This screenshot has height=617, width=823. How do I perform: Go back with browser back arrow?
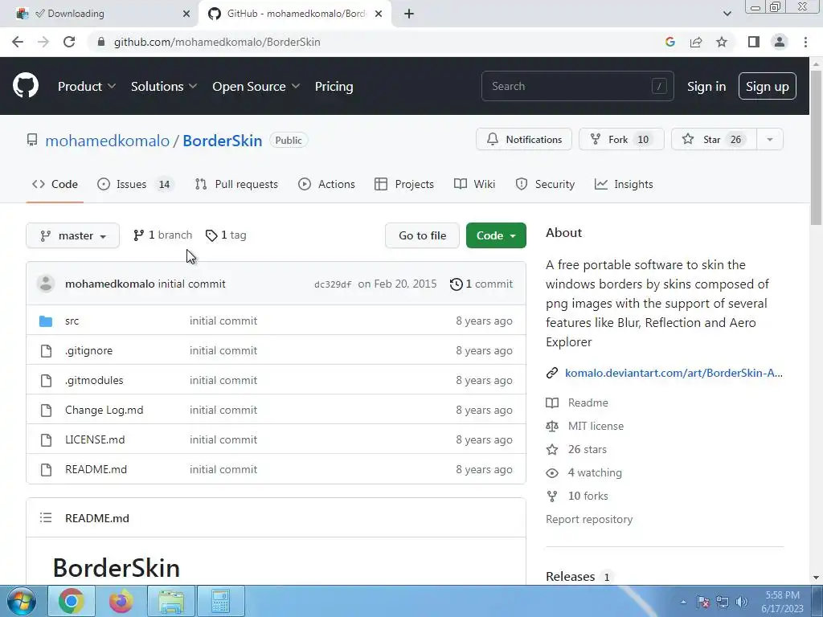[18, 42]
